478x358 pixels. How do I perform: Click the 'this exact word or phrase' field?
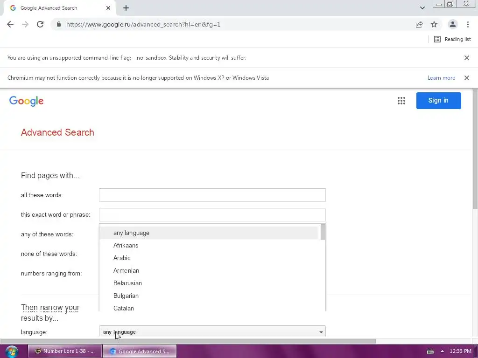click(x=212, y=214)
